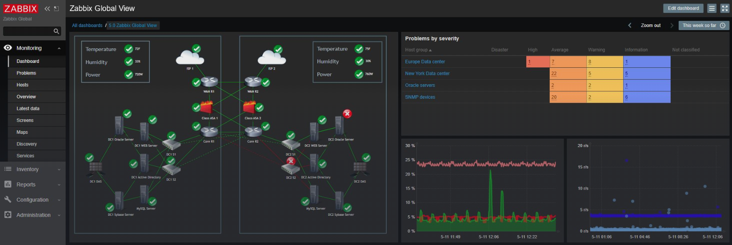732x245 pixels.
Task: Click the Warning count 8 for Europe Data center
Action: (x=590, y=62)
